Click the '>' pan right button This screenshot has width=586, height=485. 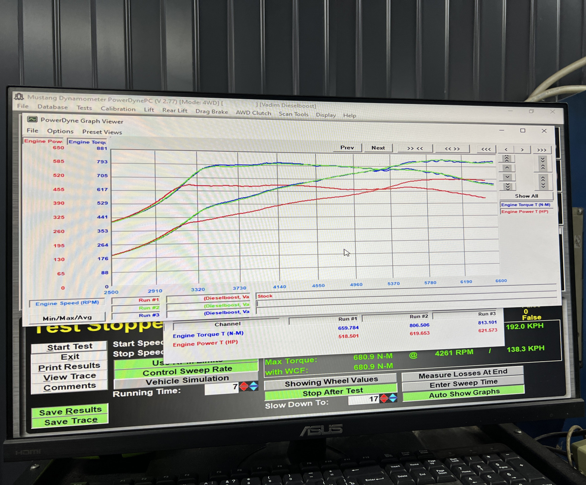click(522, 150)
